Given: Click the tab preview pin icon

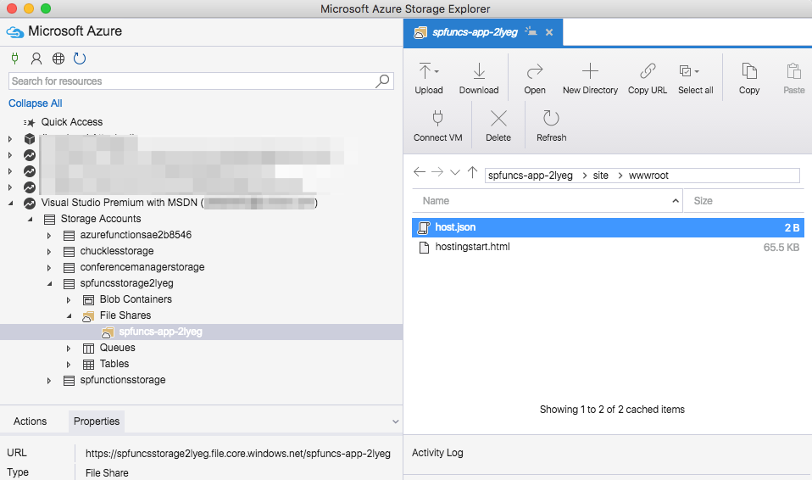Looking at the screenshot, I should (x=531, y=31).
